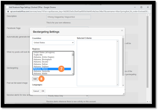Close Geotargeting Settings dialog with X

(122, 30)
